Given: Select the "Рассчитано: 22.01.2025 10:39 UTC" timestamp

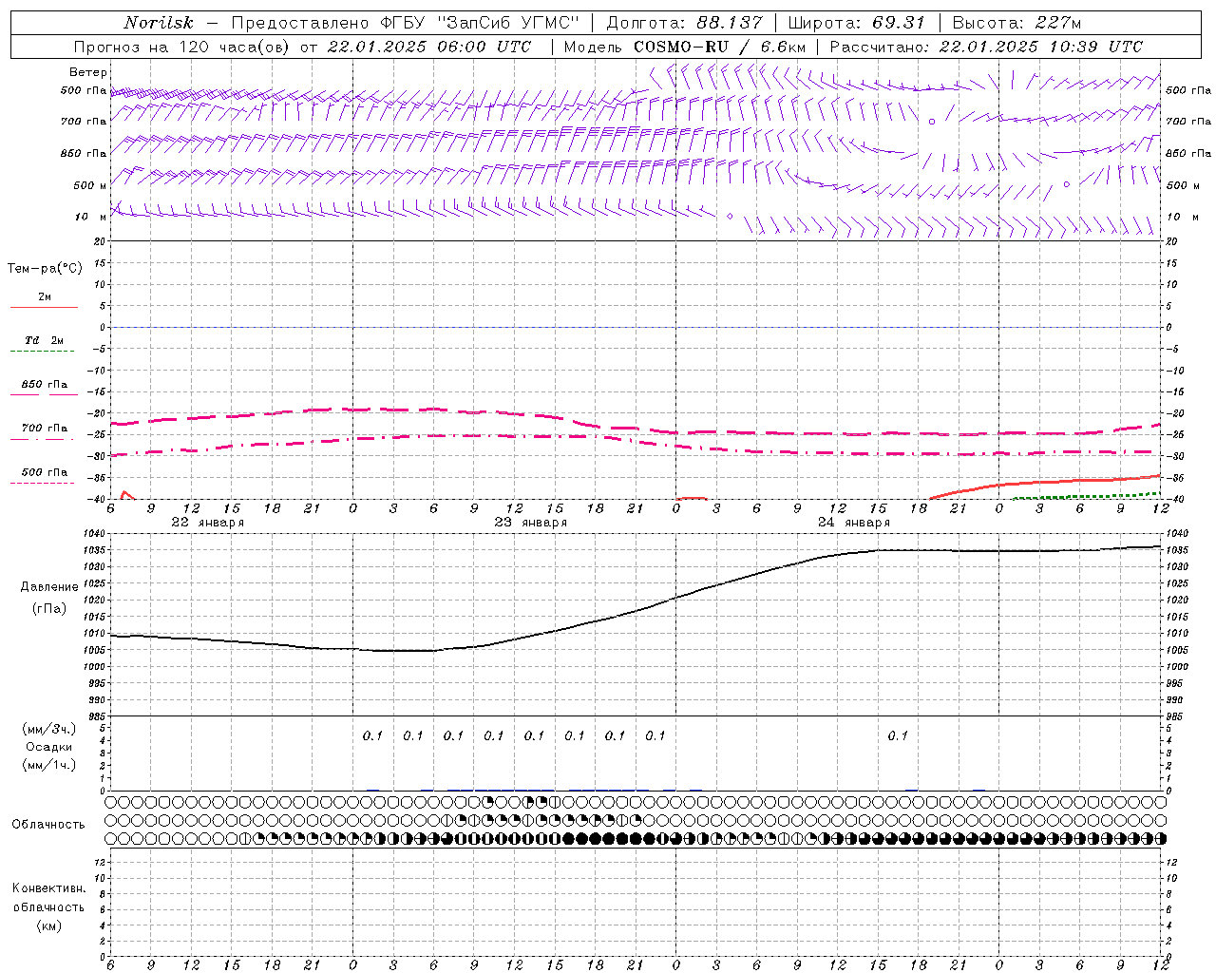Looking at the screenshot, I should [x=986, y=47].
